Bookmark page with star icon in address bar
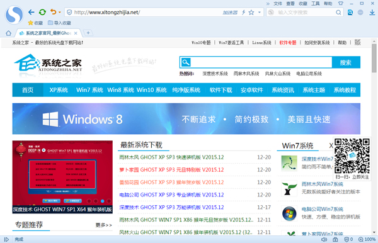The height and width of the screenshot is (243, 378). pos(251,13)
